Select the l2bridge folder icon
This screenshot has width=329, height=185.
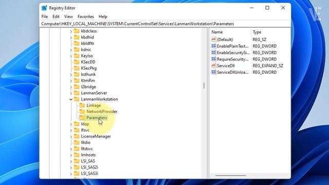(x=77, y=87)
